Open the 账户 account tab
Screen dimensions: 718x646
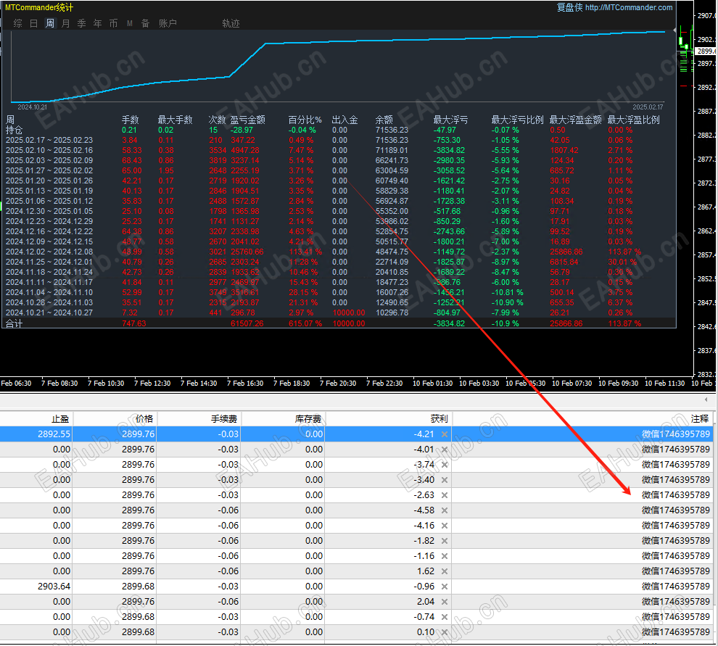pos(168,23)
